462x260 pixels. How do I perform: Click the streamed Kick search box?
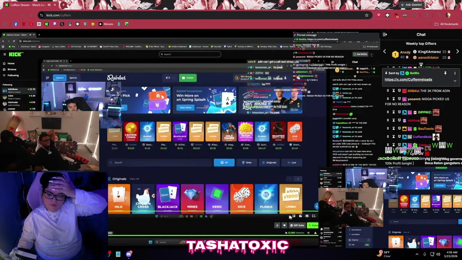pos(190,54)
